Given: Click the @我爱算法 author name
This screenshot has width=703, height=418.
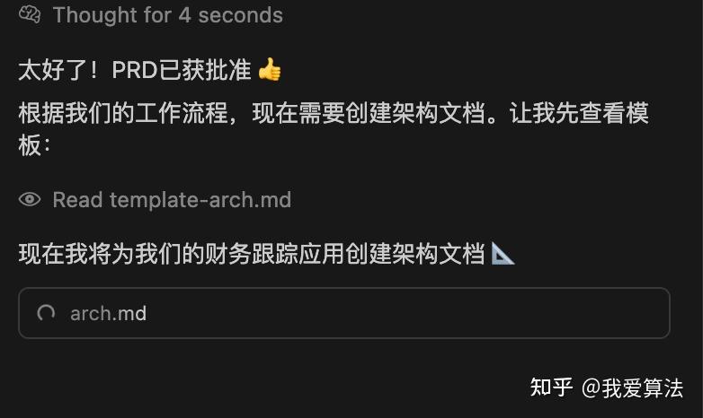Looking at the screenshot, I should click(x=632, y=388).
